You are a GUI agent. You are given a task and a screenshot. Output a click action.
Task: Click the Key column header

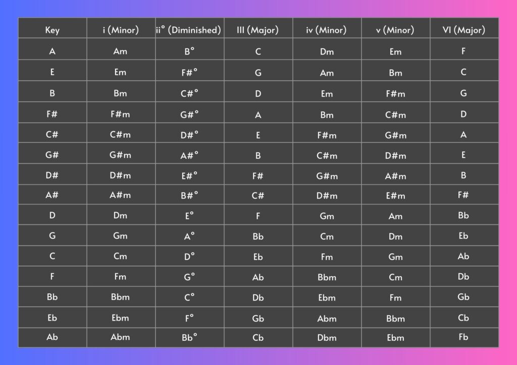click(52, 30)
